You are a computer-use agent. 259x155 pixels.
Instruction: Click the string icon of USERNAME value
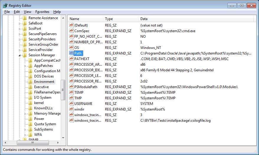[x=71, y=104]
